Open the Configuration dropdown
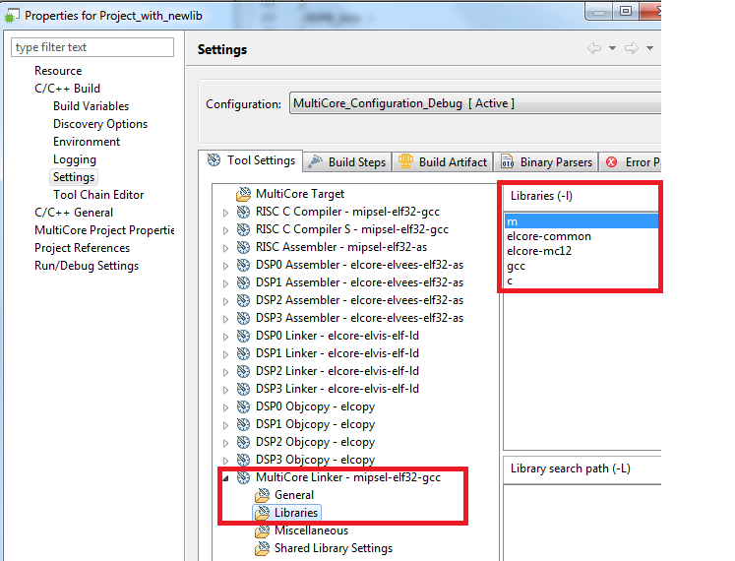This screenshot has width=735, height=561. pyautogui.click(x=472, y=103)
